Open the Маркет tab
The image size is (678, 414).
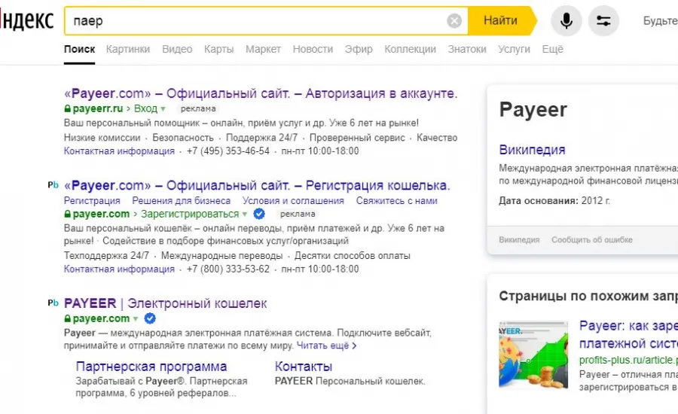[x=263, y=49]
